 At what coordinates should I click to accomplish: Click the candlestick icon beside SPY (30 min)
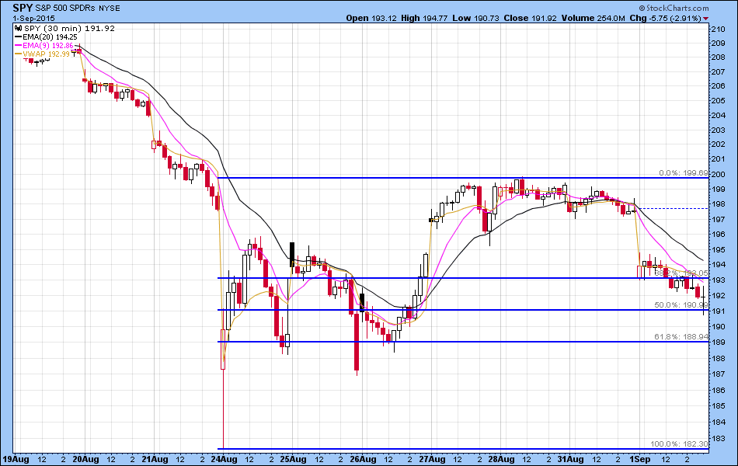coord(19,28)
